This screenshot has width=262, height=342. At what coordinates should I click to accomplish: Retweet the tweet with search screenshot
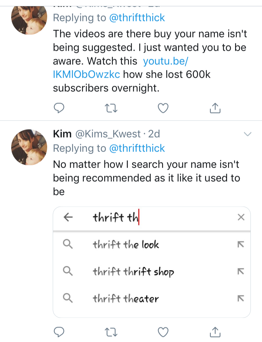111,331
